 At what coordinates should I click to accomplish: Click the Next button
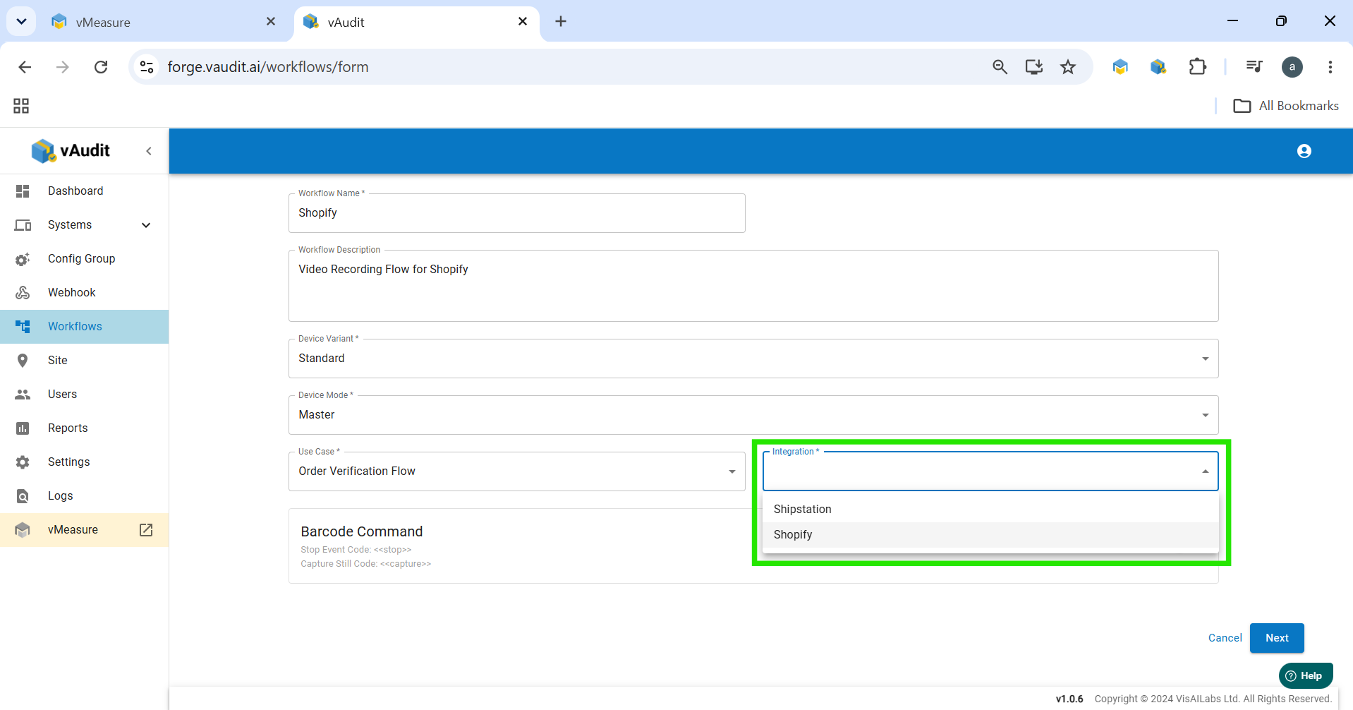point(1277,638)
